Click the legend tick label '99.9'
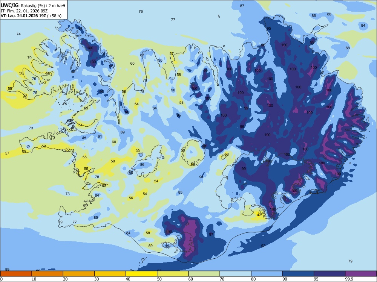This screenshot has height=282, width=377. click(349, 279)
